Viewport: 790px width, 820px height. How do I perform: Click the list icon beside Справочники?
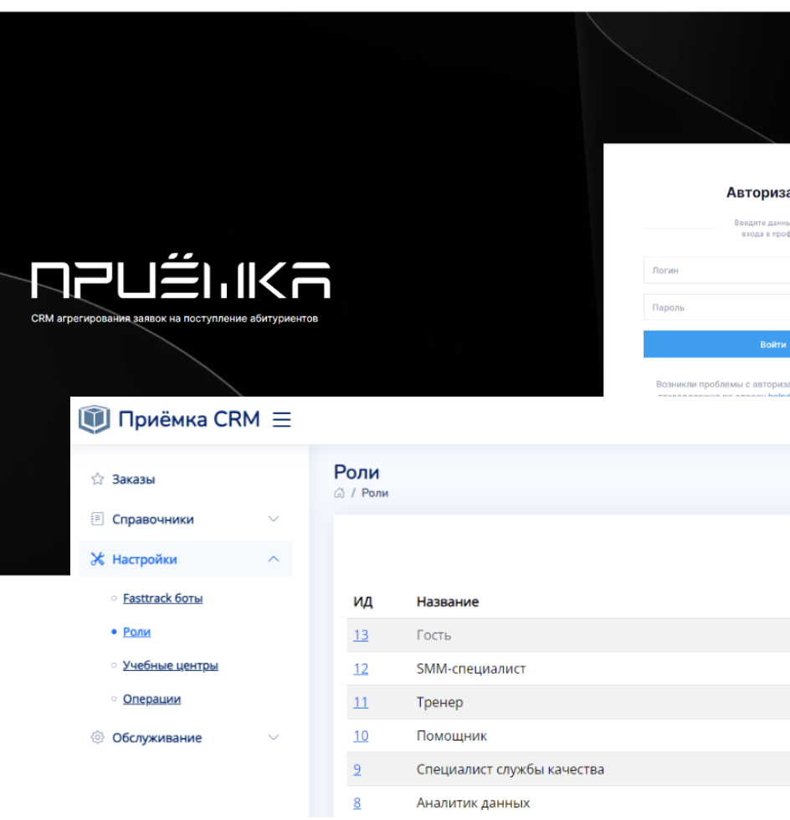click(x=97, y=519)
